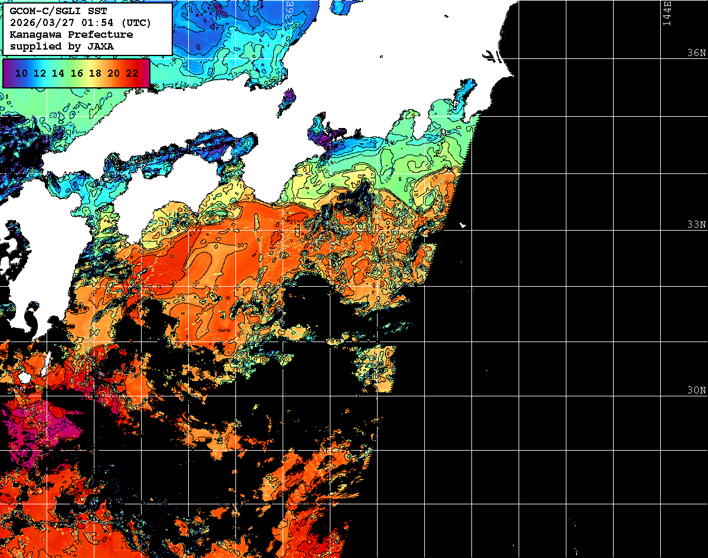The height and width of the screenshot is (558, 708).
Task: Click the 33N latitude label
Action: click(x=696, y=225)
